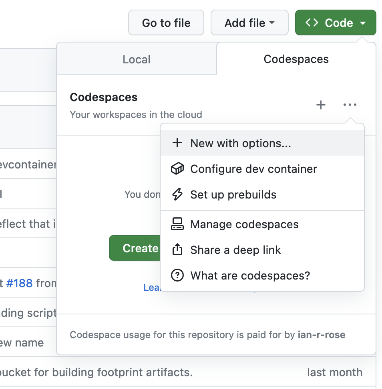Click the computer icon for Manage codespaces
The height and width of the screenshot is (389, 382).
177,224
